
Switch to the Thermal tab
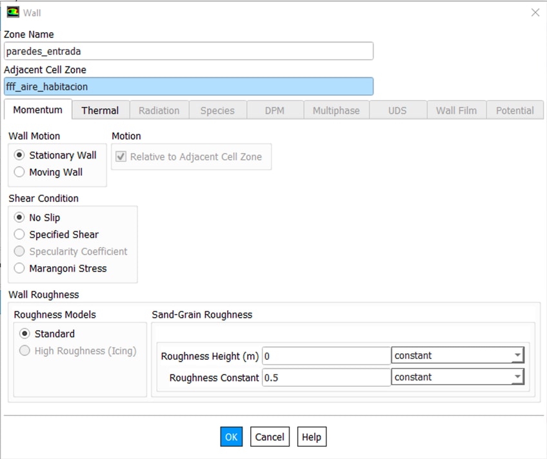tap(100, 111)
